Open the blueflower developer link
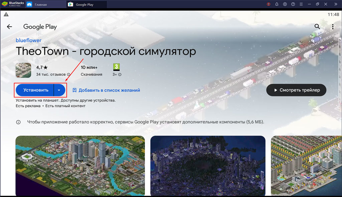 click(x=28, y=40)
